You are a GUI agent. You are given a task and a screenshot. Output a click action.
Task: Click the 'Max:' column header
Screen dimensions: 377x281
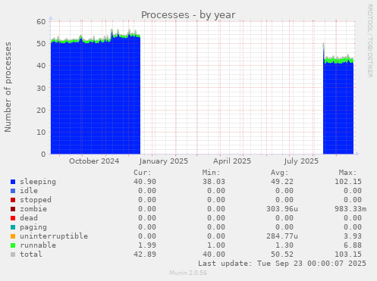tap(348, 173)
